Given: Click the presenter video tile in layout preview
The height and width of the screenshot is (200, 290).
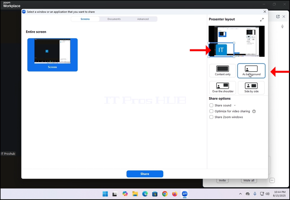Looking at the screenshot, I should (221, 50).
